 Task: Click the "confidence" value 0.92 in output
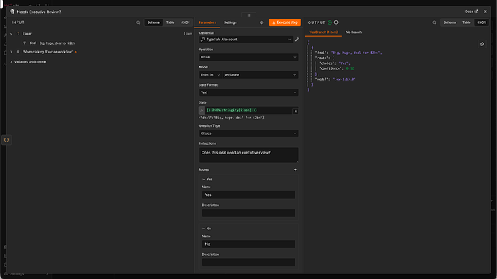click(350, 68)
